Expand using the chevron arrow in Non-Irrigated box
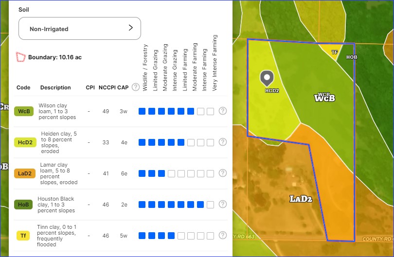Viewport: 394px width, 257px height. pos(130,28)
